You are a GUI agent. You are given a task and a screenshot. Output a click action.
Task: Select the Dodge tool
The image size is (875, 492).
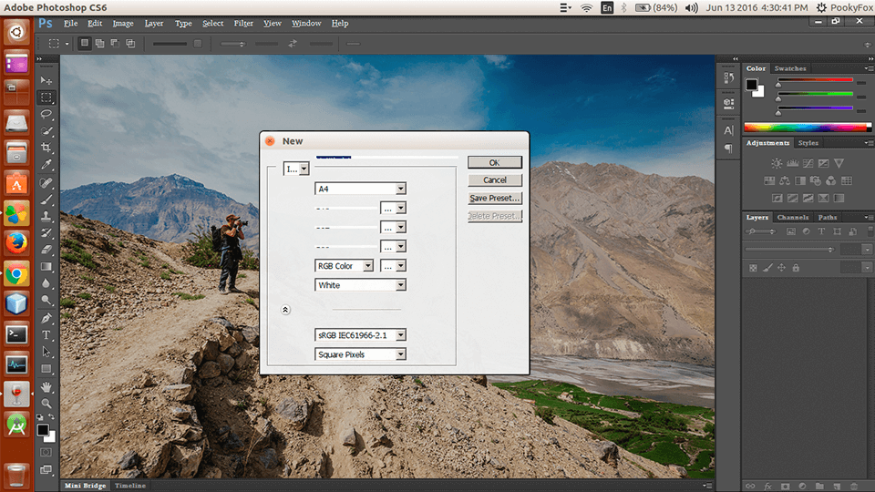pos(46,301)
